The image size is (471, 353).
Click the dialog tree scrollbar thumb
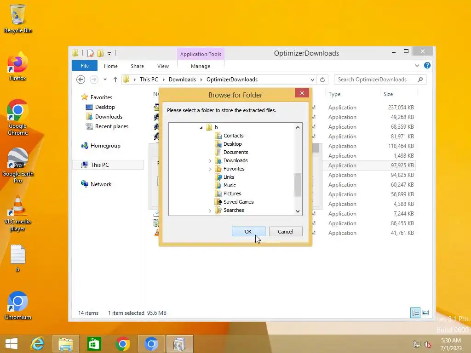298,185
